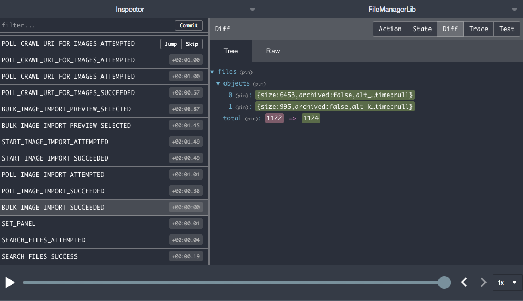Open the 1x playback speed dropdown
The image size is (523, 301).
[x=507, y=283]
